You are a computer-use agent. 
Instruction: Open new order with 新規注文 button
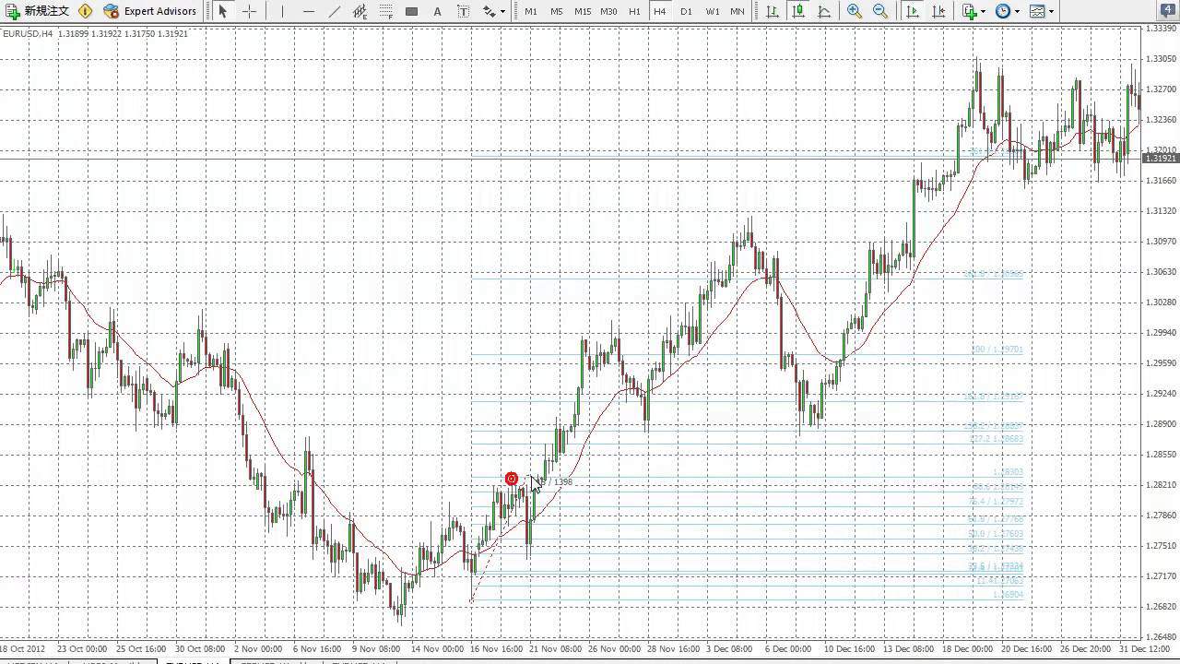pos(37,11)
